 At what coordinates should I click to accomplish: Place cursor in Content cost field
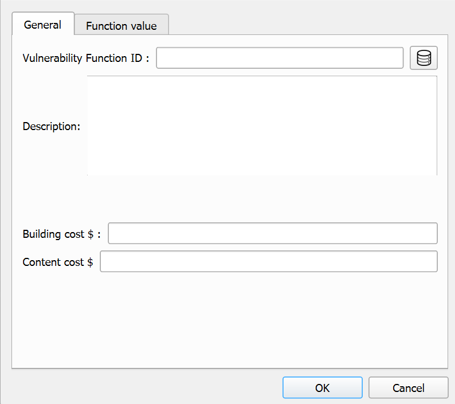268,262
